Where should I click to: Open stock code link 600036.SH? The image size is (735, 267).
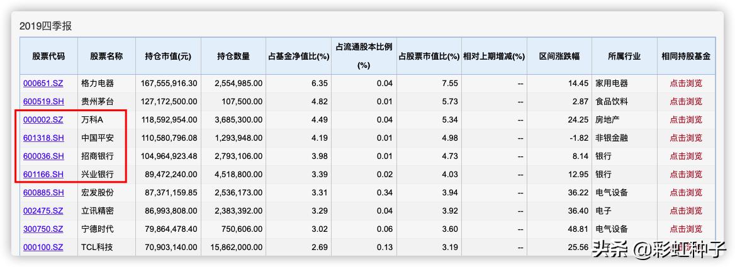click(x=43, y=156)
